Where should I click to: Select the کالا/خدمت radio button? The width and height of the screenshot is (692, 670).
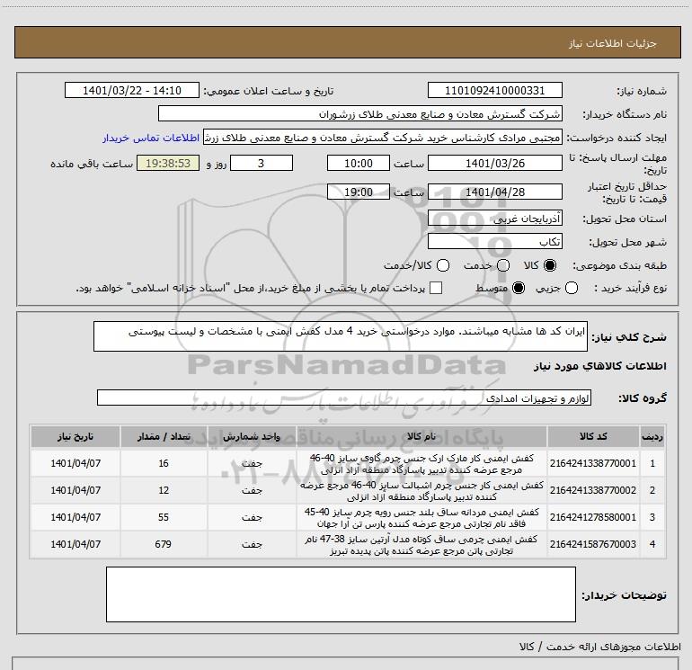pos(443,265)
